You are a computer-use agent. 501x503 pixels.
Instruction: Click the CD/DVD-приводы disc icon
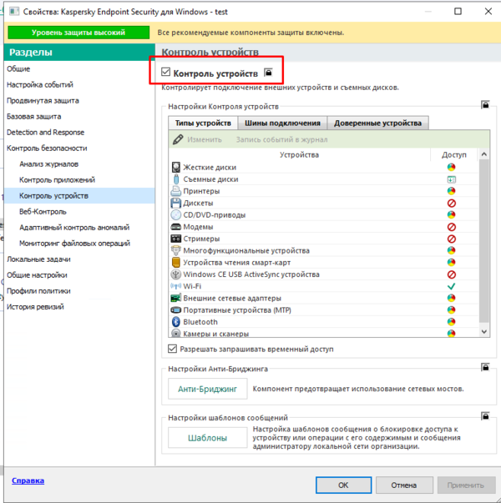(x=175, y=214)
